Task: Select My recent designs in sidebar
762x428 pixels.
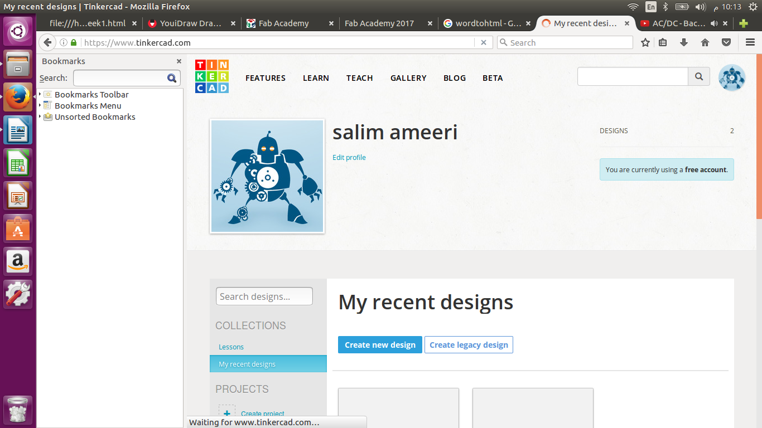Action: (268, 364)
